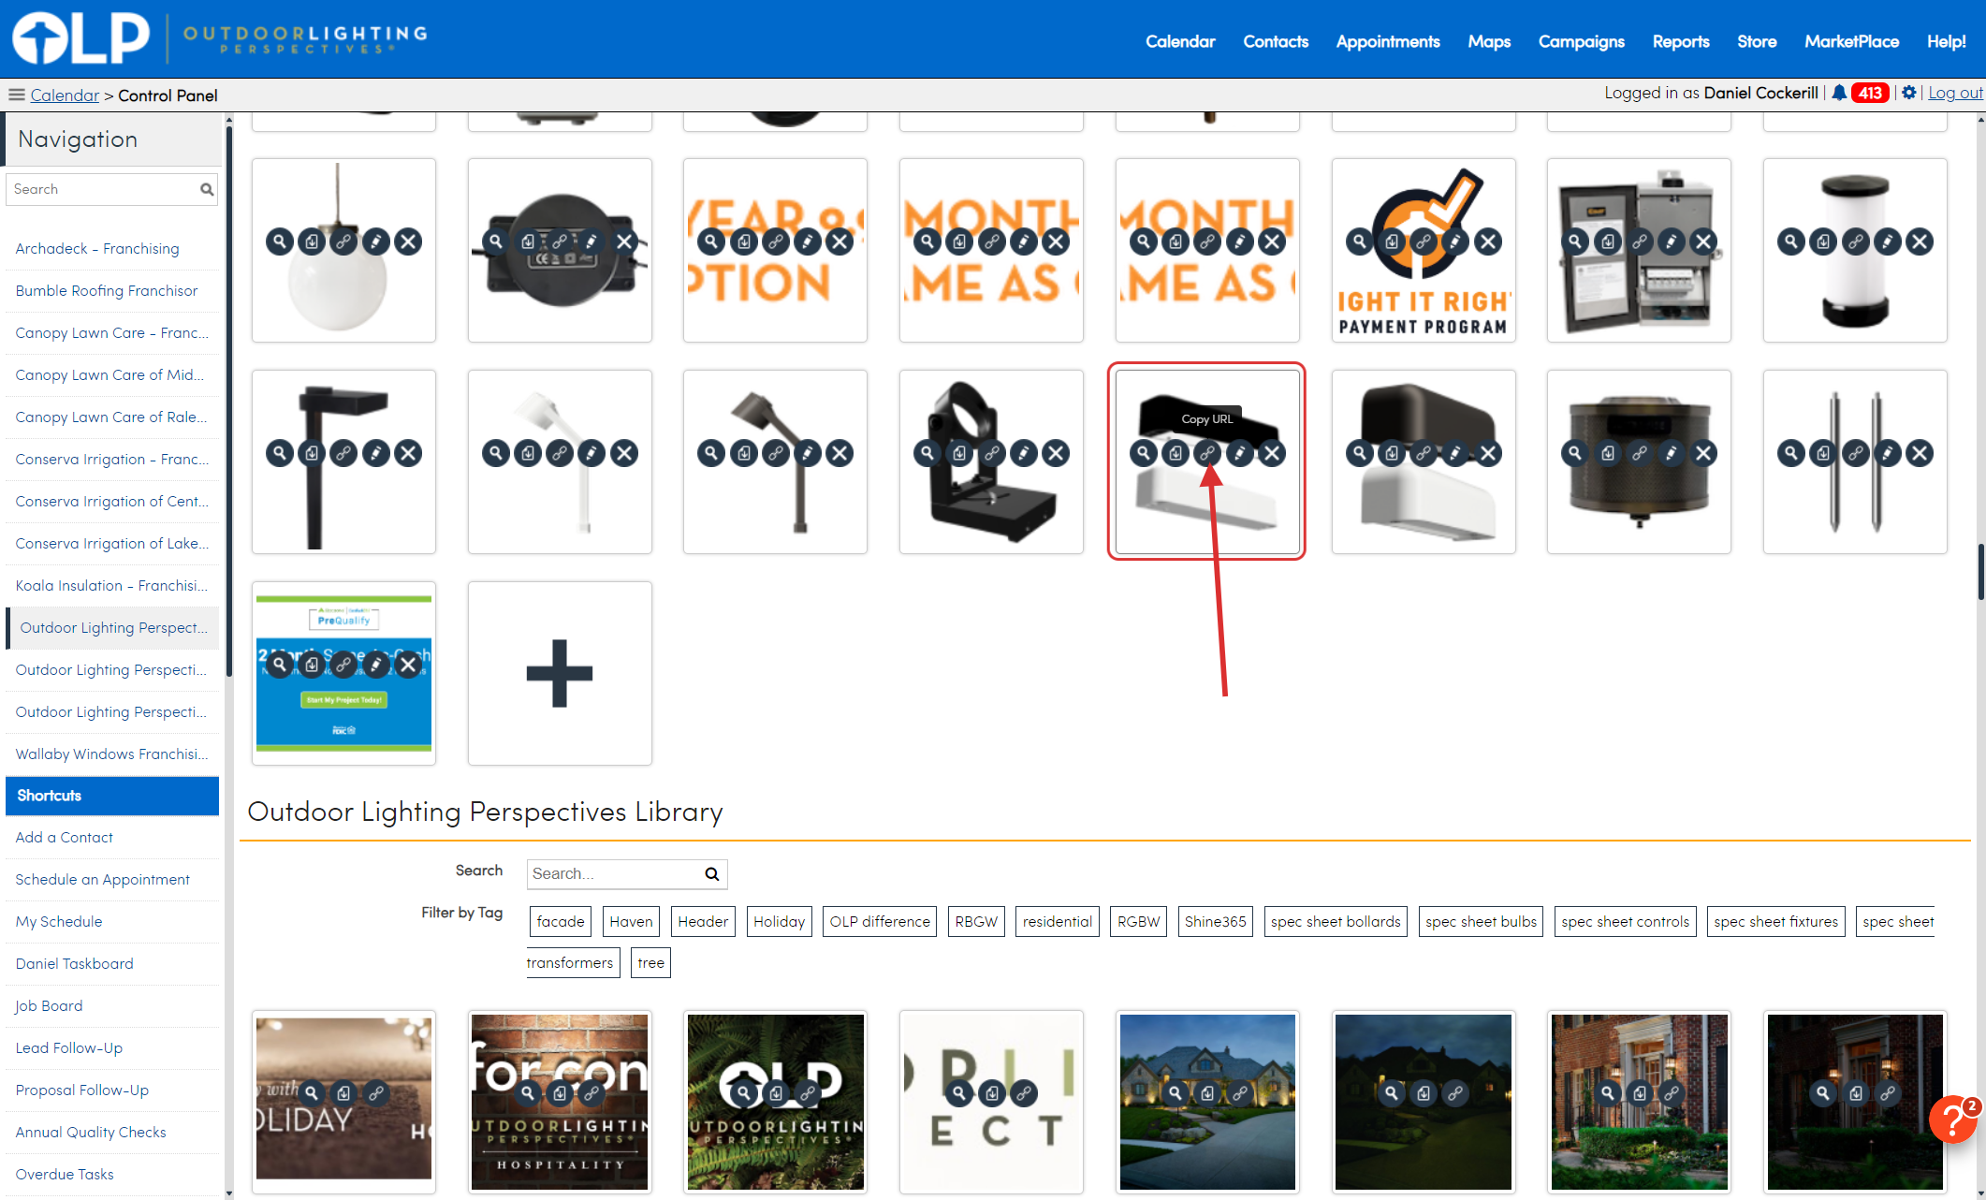1986x1200 pixels.
Task: Open the MarketPlace menu
Action: click(x=1851, y=41)
